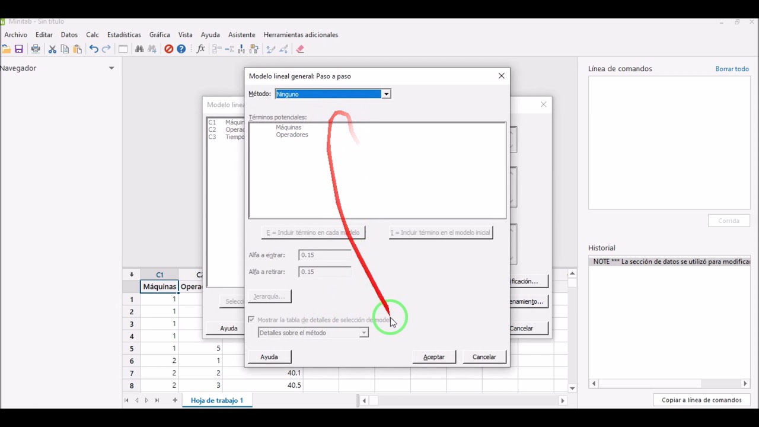
Task: Click the Línea de comandos text area
Action: pos(669,143)
